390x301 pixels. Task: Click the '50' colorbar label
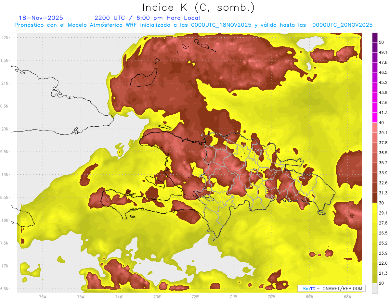click(381, 42)
